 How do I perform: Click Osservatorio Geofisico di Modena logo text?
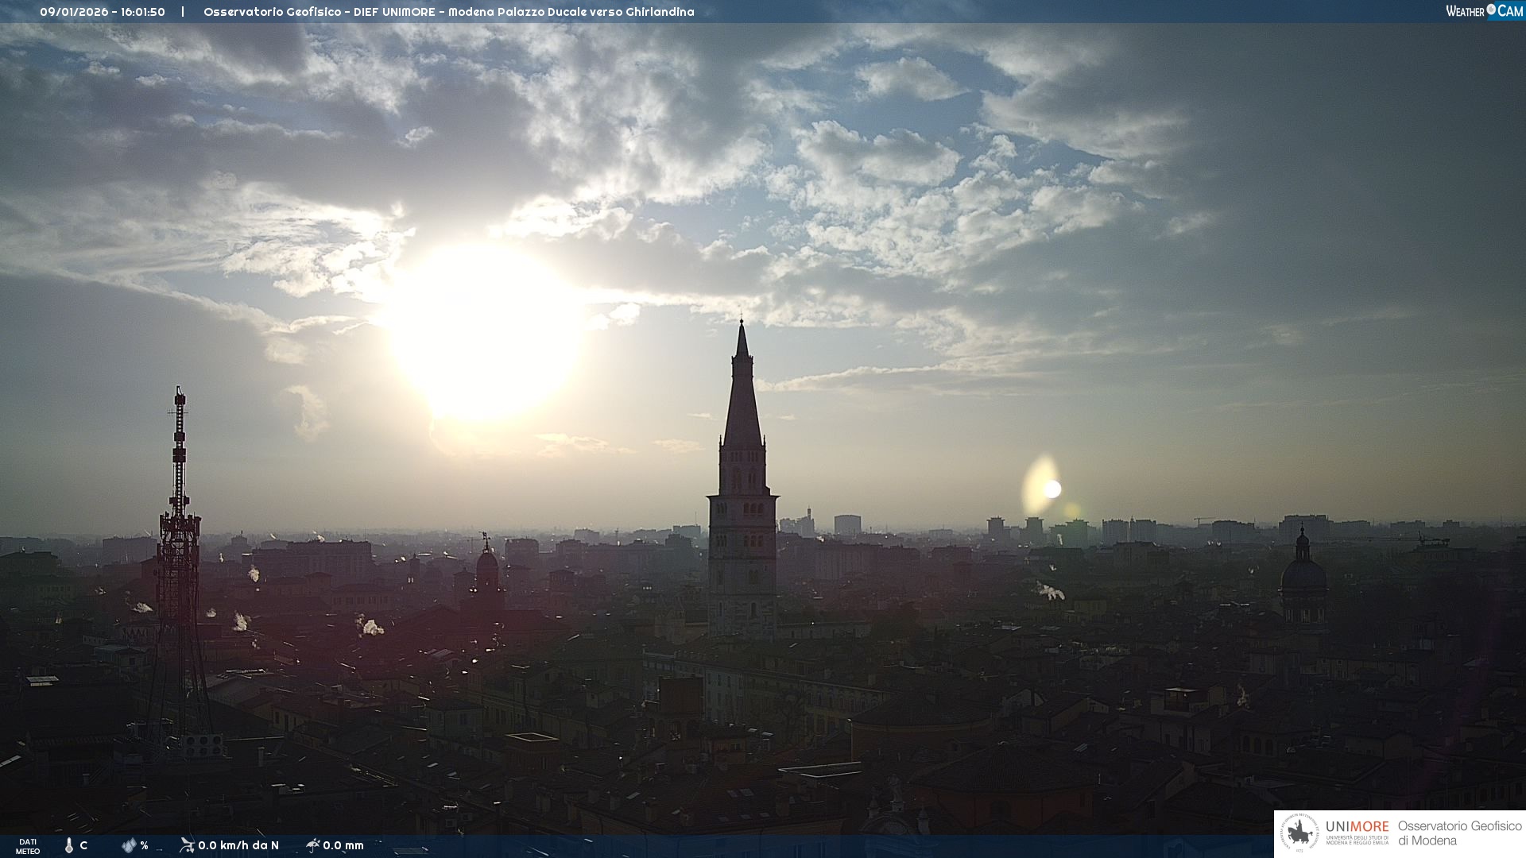click(1459, 833)
